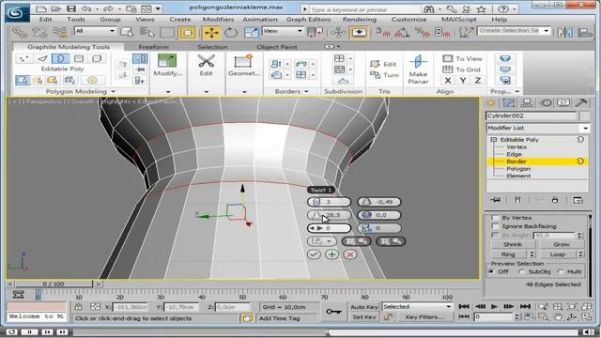Click the To Grid align button
The image size is (601, 338).
coord(461,69)
